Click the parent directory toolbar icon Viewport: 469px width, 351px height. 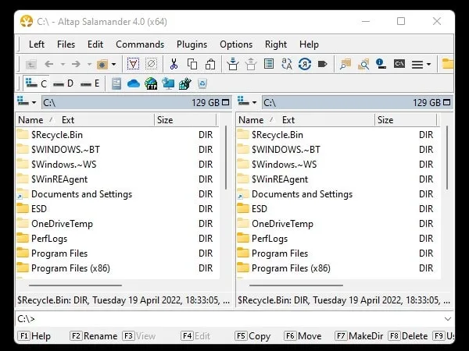point(31,64)
